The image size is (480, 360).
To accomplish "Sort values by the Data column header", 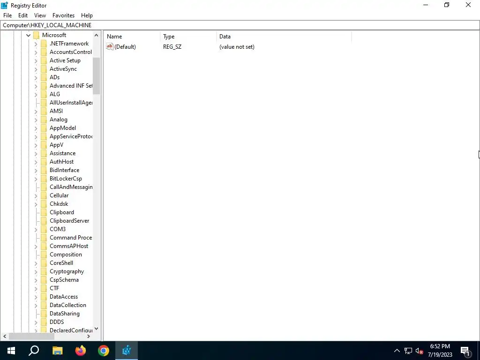I will pyautogui.click(x=284, y=37).
